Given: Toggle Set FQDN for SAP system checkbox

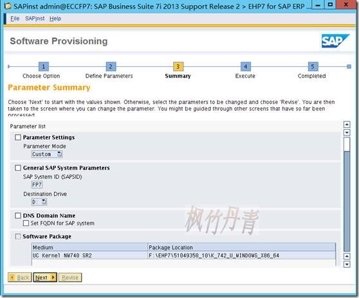Looking at the screenshot, I should click(26, 223).
